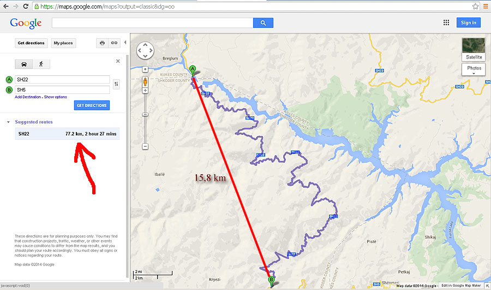Swap start and end destinations
This screenshot has width=491, height=290.
coord(116,84)
